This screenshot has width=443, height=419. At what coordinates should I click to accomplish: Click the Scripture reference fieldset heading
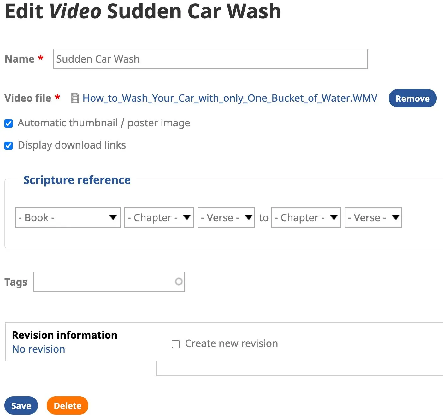[x=77, y=180]
